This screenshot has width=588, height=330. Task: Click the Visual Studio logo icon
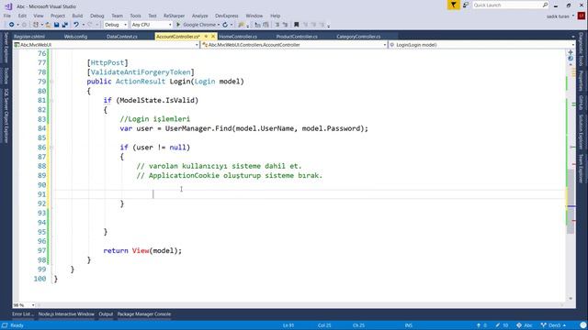(8, 6)
